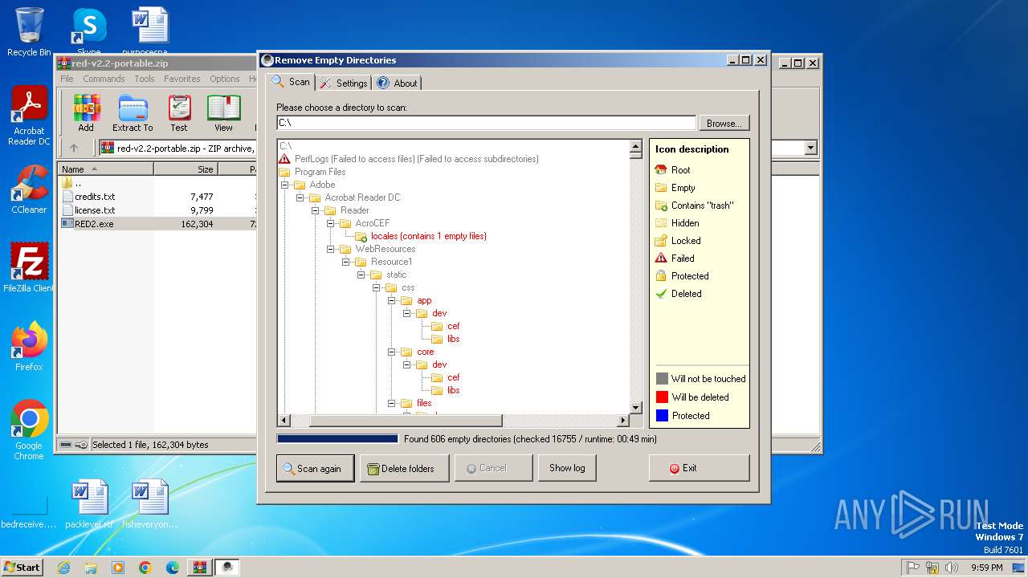Open FileZilla Client desktop icon
The height and width of the screenshot is (578, 1028).
click(x=29, y=268)
